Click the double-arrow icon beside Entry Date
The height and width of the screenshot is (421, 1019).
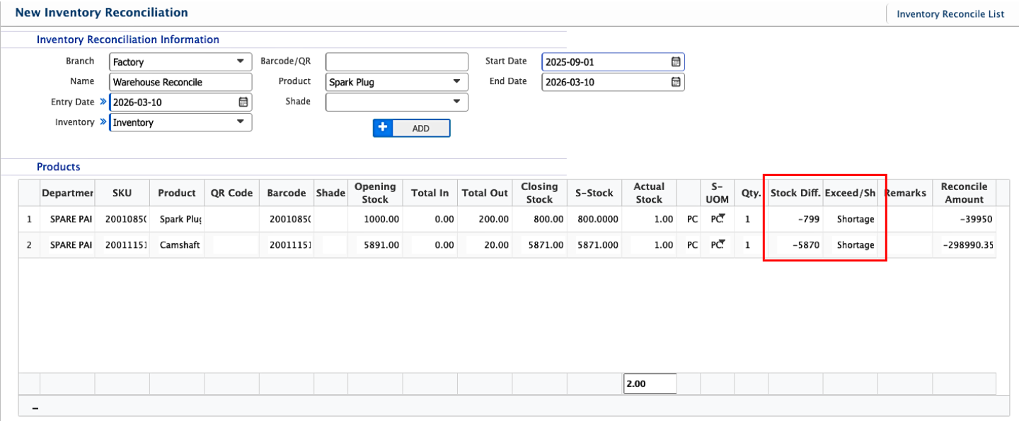pyautogui.click(x=103, y=102)
